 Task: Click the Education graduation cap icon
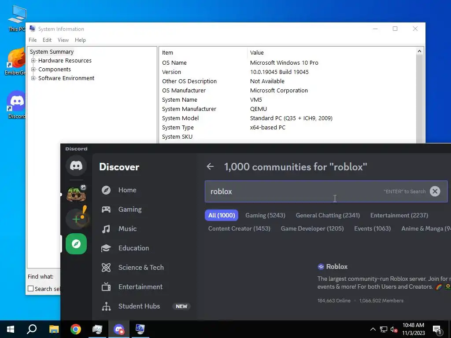click(x=106, y=248)
